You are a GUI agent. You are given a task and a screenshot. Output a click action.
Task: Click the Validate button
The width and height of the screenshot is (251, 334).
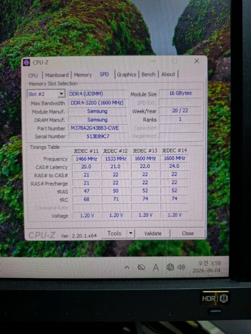pos(153,233)
